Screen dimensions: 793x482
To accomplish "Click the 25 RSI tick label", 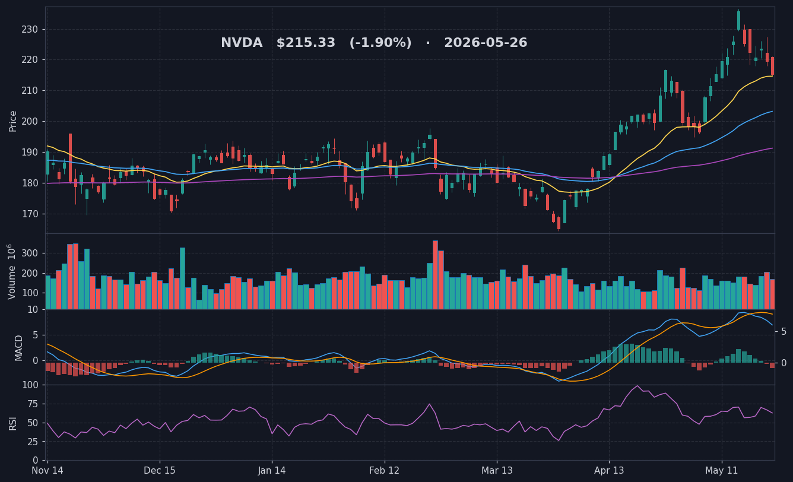I will pos(34,442).
